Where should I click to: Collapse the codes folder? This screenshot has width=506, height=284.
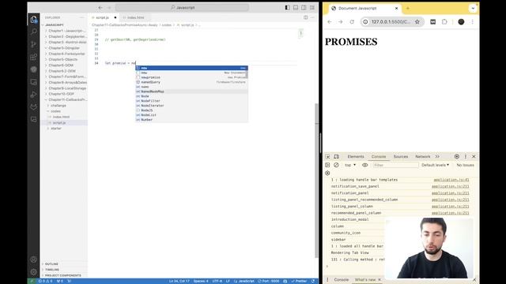(x=65, y=111)
